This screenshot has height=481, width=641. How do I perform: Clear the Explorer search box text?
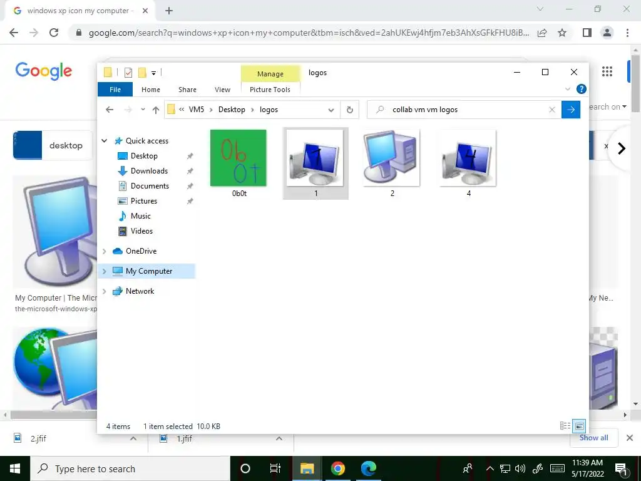(552, 110)
